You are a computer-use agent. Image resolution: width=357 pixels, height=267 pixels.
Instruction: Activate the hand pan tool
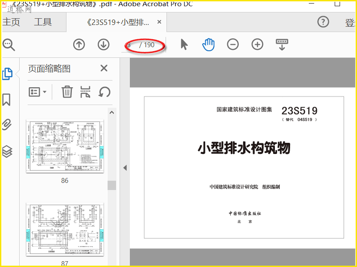(x=208, y=44)
